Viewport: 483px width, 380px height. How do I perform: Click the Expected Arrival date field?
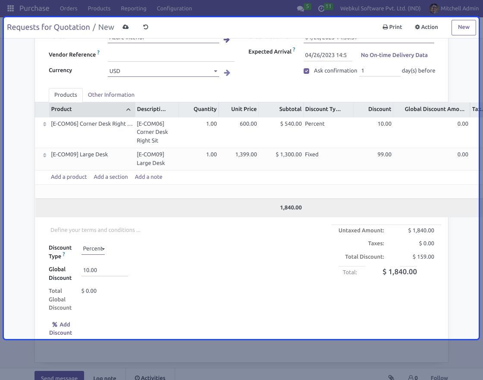[x=328, y=55]
